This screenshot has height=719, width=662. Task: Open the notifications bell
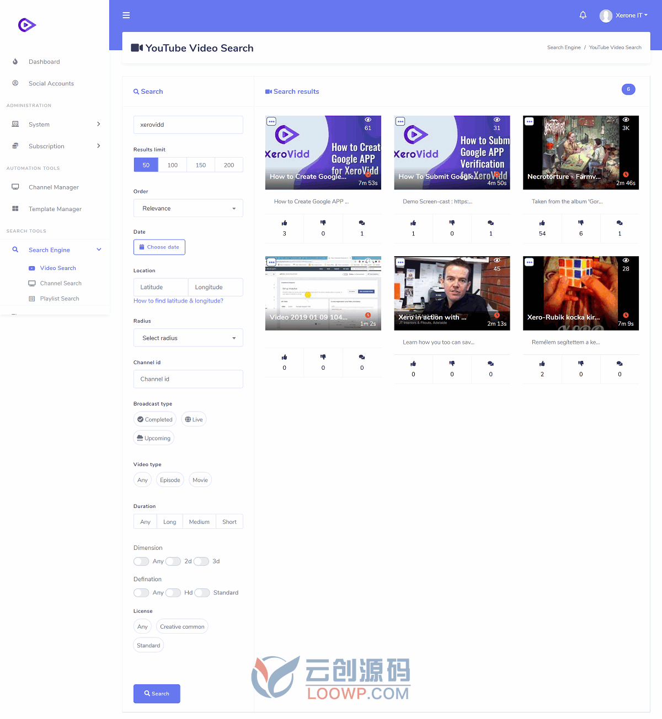(583, 15)
